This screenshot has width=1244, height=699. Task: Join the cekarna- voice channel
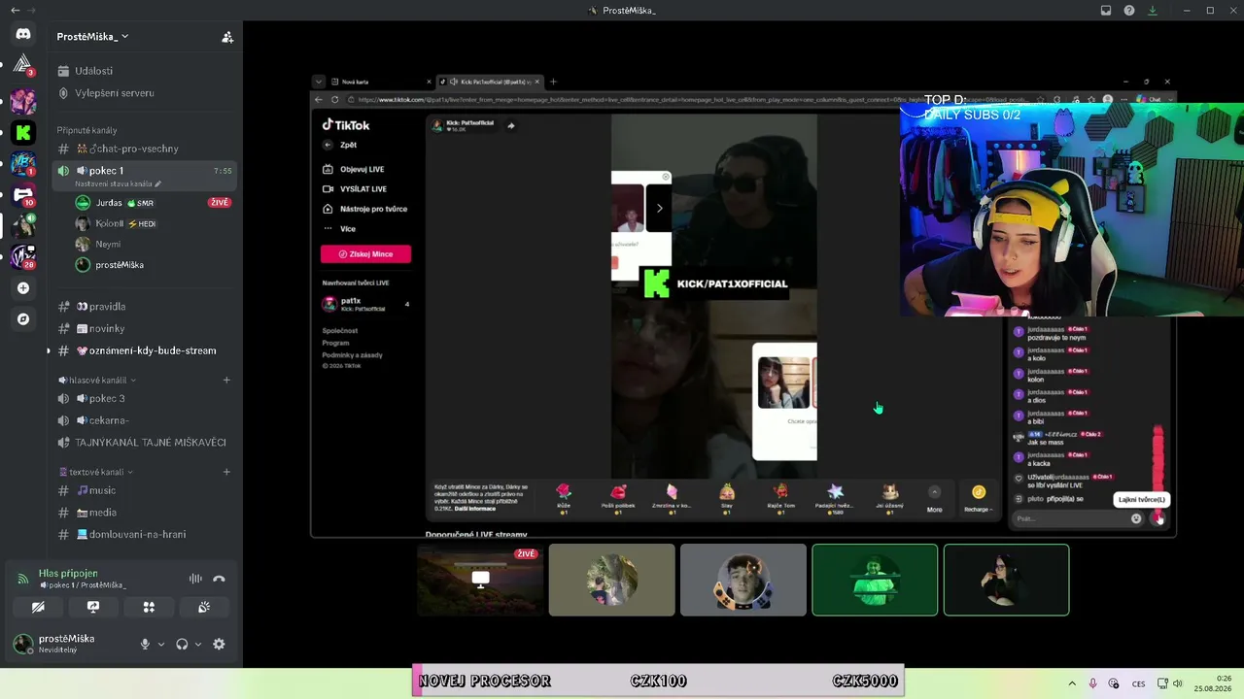(144, 420)
